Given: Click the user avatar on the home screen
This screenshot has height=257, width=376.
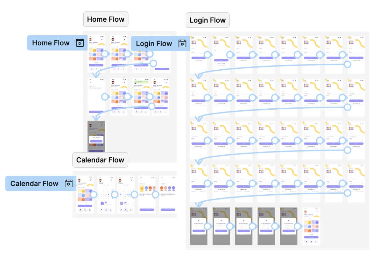Looking at the screenshot, I should click(x=90, y=39).
